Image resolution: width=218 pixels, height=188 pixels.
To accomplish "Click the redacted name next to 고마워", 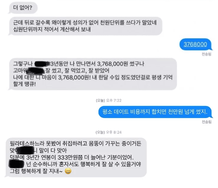I will 36,71.
